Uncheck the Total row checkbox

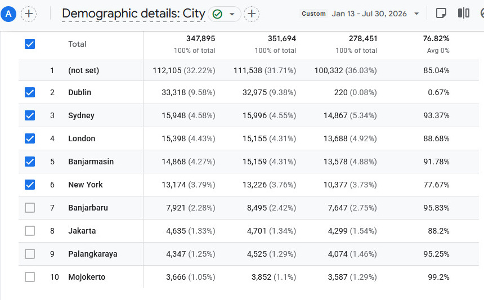tap(30, 44)
